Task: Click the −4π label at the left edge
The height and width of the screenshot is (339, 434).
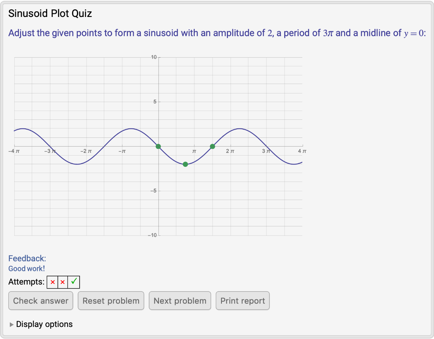Action: point(14,151)
